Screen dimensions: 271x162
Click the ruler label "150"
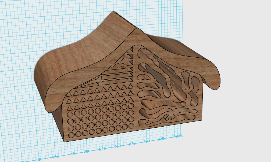coord(55,157)
